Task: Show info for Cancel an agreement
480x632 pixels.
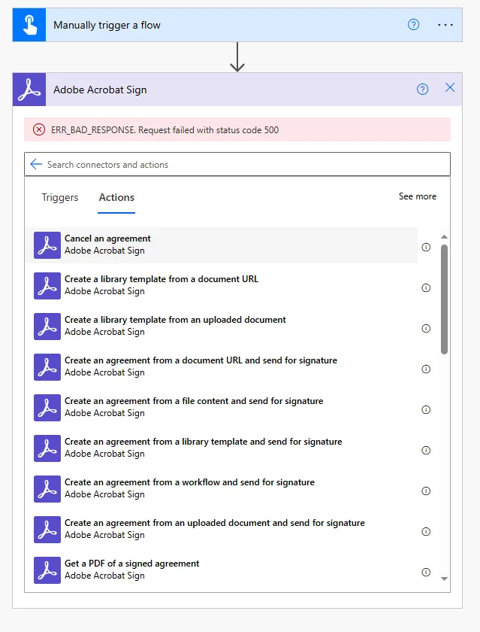Action: click(426, 247)
